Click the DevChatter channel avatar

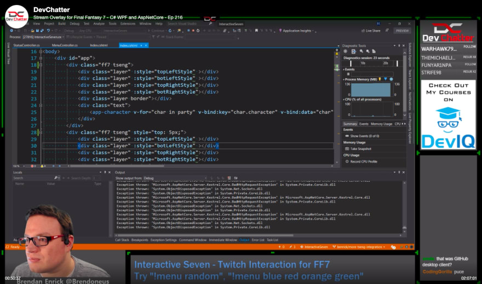coord(16,16)
